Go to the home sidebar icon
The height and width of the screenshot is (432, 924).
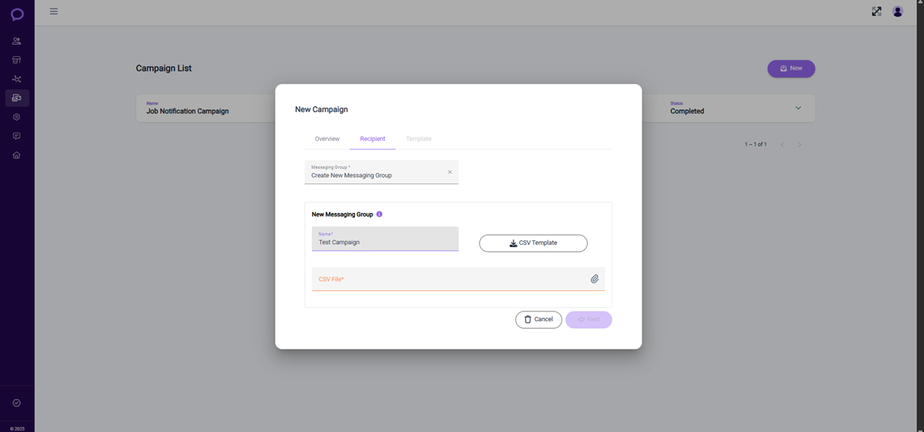17,155
